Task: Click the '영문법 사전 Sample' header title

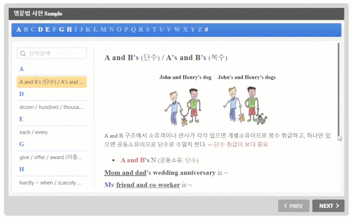Action: pyautogui.click(x=38, y=13)
